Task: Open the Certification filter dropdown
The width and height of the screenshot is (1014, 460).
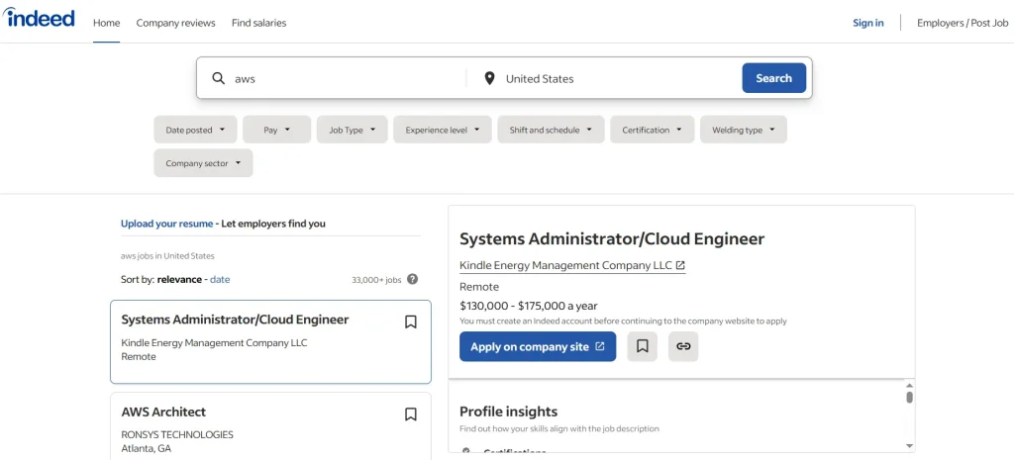Action: tap(652, 130)
